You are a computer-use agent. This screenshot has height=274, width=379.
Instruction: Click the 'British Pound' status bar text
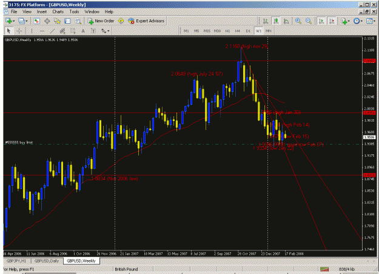(x=126, y=269)
